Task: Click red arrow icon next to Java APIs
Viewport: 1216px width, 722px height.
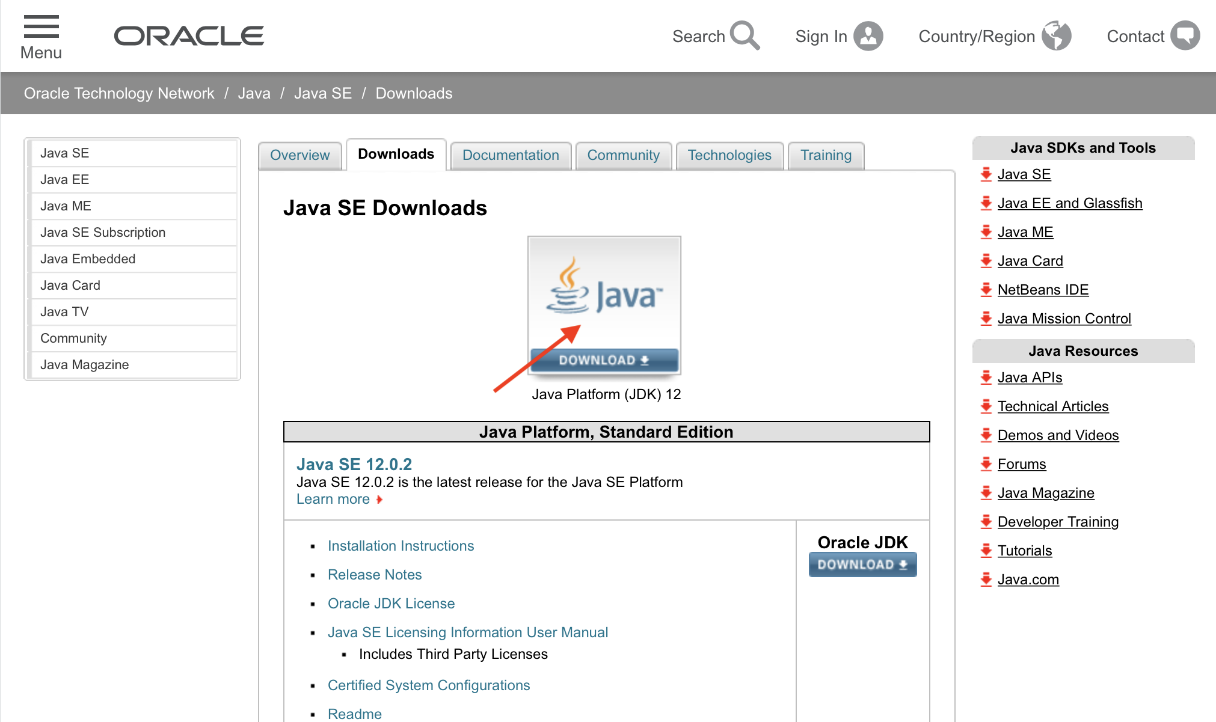Action: [986, 378]
